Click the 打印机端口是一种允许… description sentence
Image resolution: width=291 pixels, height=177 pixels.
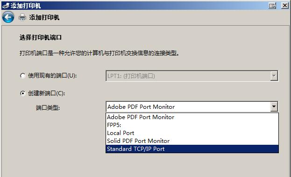click(x=99, y=53)
